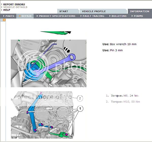Click the box wrench tensioner illustration
The width and height of the screenshot is (152, 142).
pos(48,63)
